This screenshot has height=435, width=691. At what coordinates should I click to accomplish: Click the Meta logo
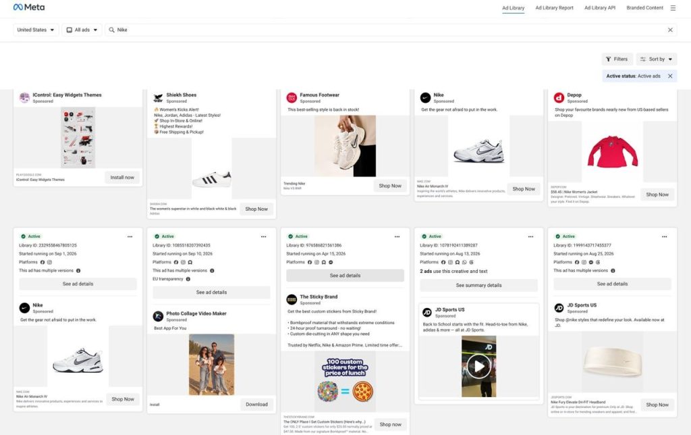[28, 7]
